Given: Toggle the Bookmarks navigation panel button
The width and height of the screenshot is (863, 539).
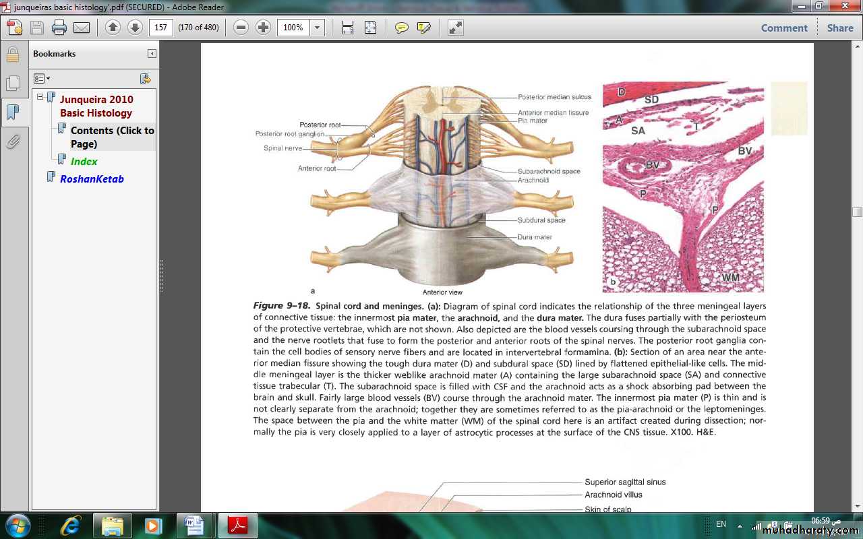Looking at the screenshot, I should tap(13, 113).
